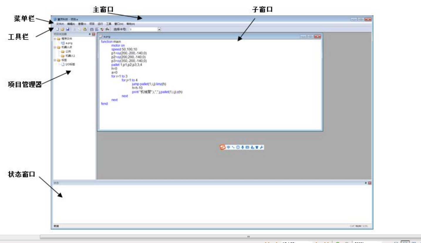Viewport: 421px width, 243px height.
Task: Toggle pin on the status window panel
Action: click(366, 183)
